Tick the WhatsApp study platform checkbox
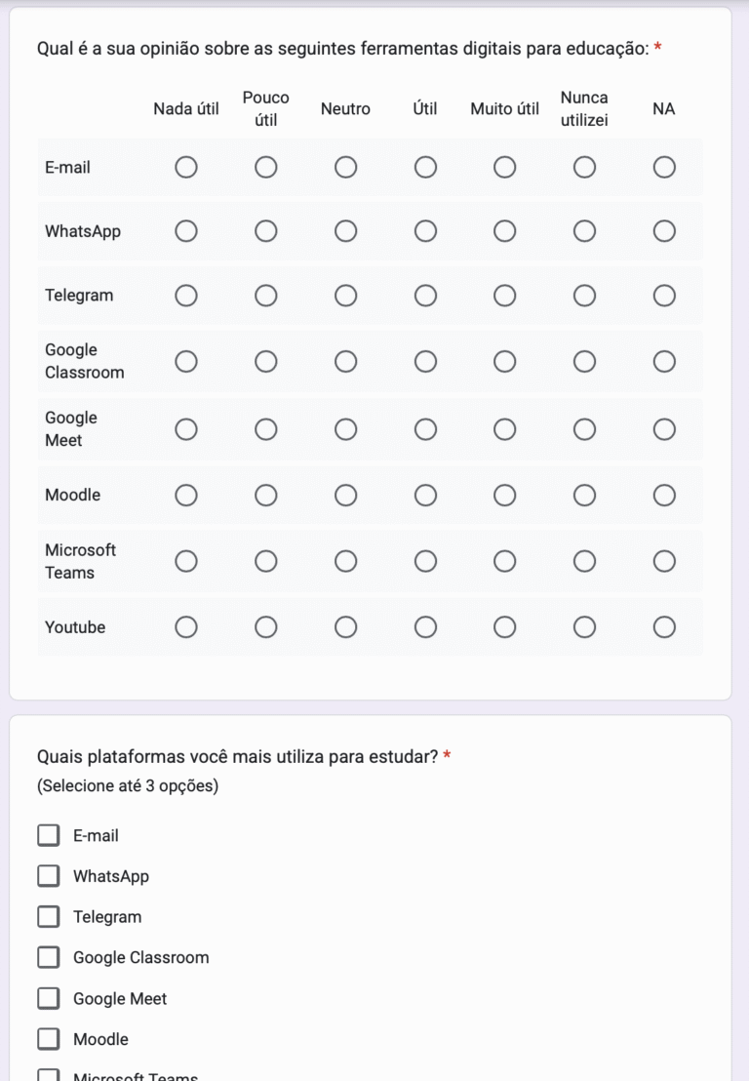The image size is (749, 1081). (x=48, y=876)
